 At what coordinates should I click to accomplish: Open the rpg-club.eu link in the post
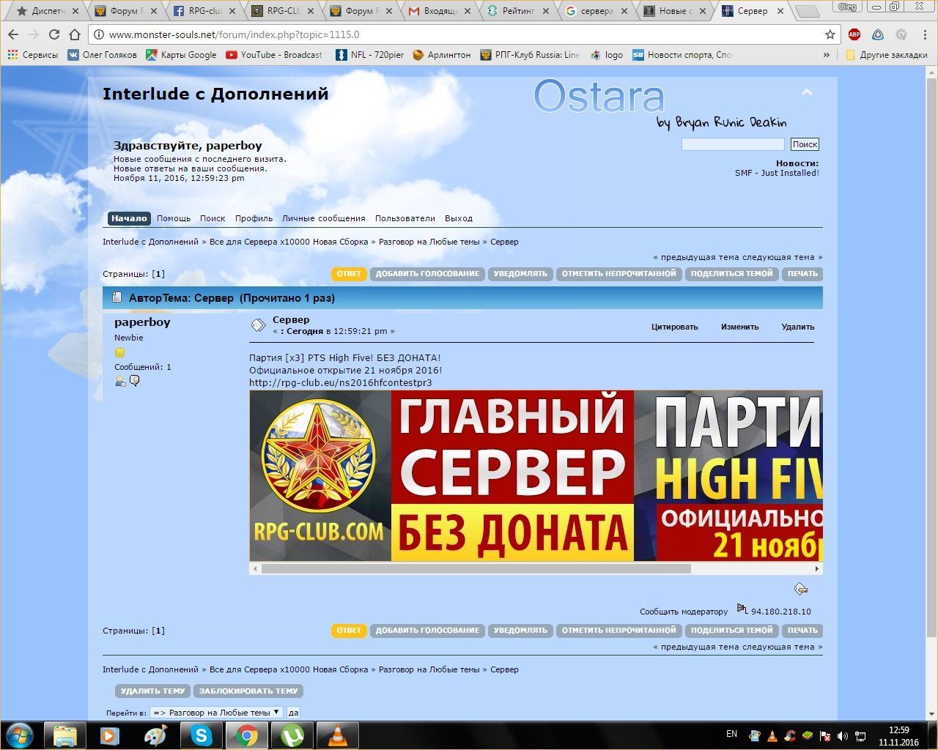[x=341, y=382]
